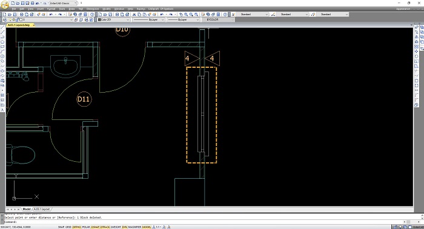This screenshot has height=229, width=424.
Task: Toggle SNAP mode in status bar
Action: coord(61,227)
